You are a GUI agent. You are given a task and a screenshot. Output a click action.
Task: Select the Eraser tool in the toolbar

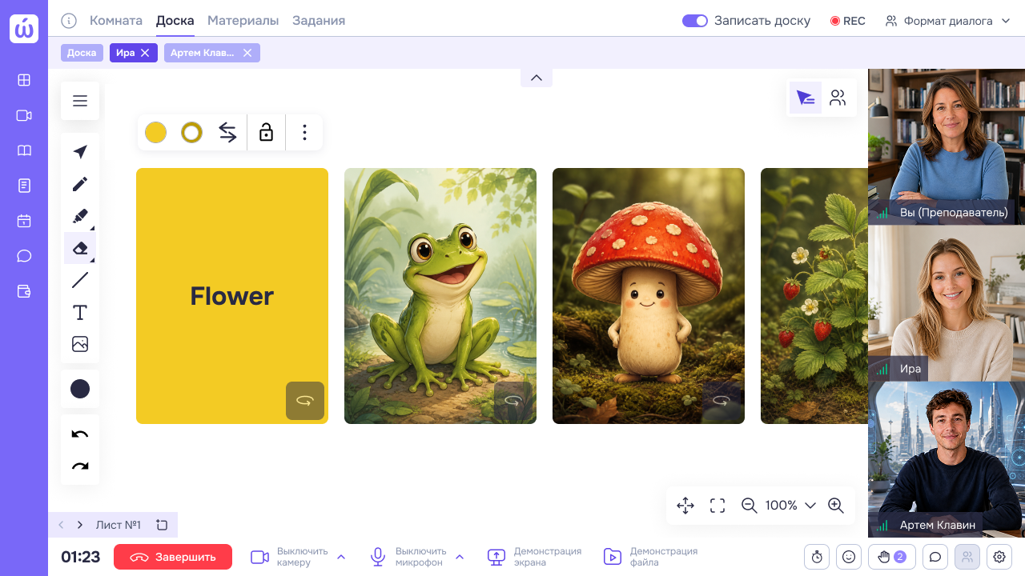80,248
